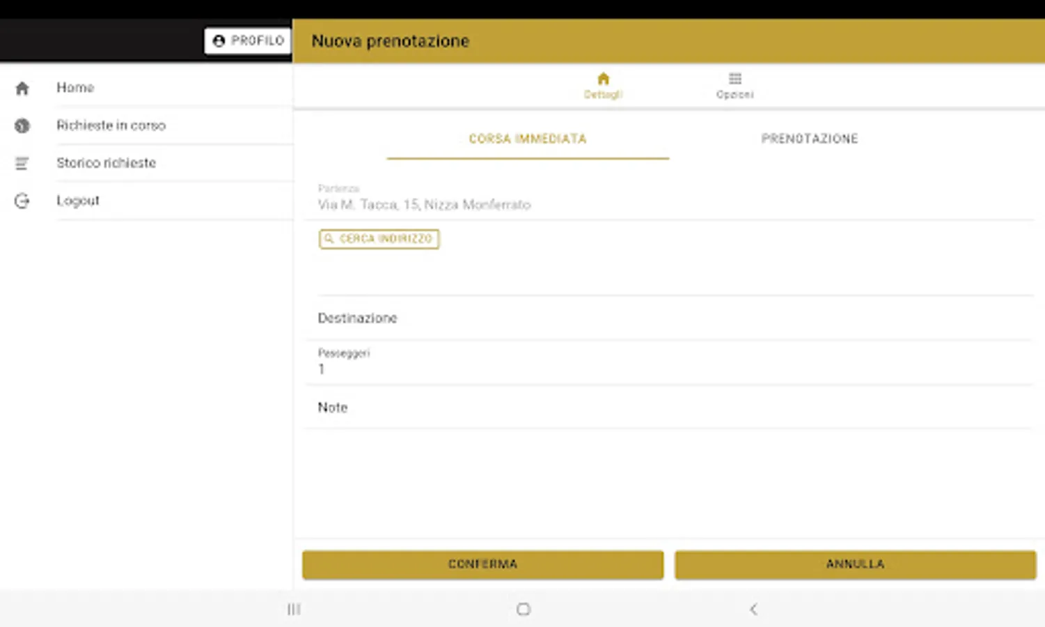The height and width of the screenshot is (627, 1045).
Task: Click the Storico richieste list icon
Action: 22,163
